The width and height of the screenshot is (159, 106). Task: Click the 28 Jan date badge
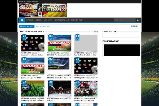click(51, 83)
